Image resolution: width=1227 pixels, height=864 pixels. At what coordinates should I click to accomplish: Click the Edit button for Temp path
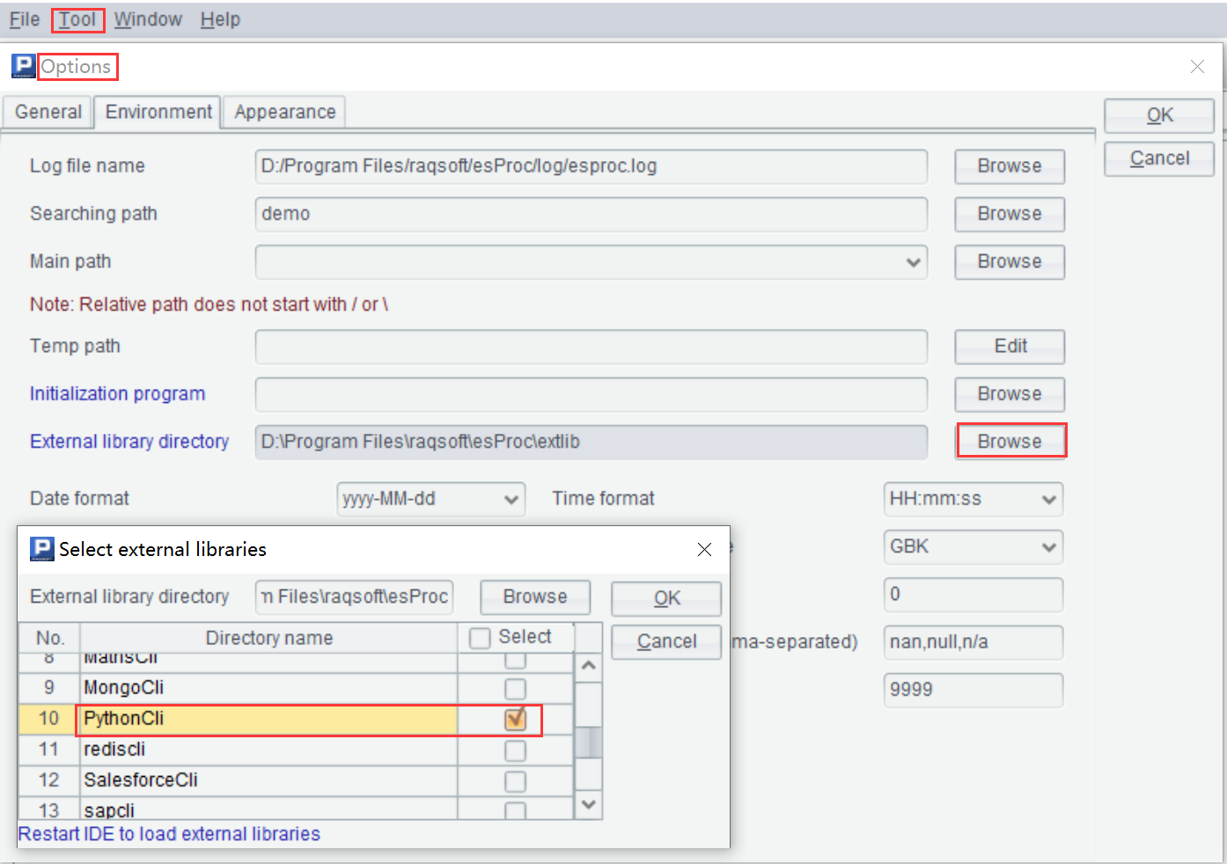(1010, 346)
